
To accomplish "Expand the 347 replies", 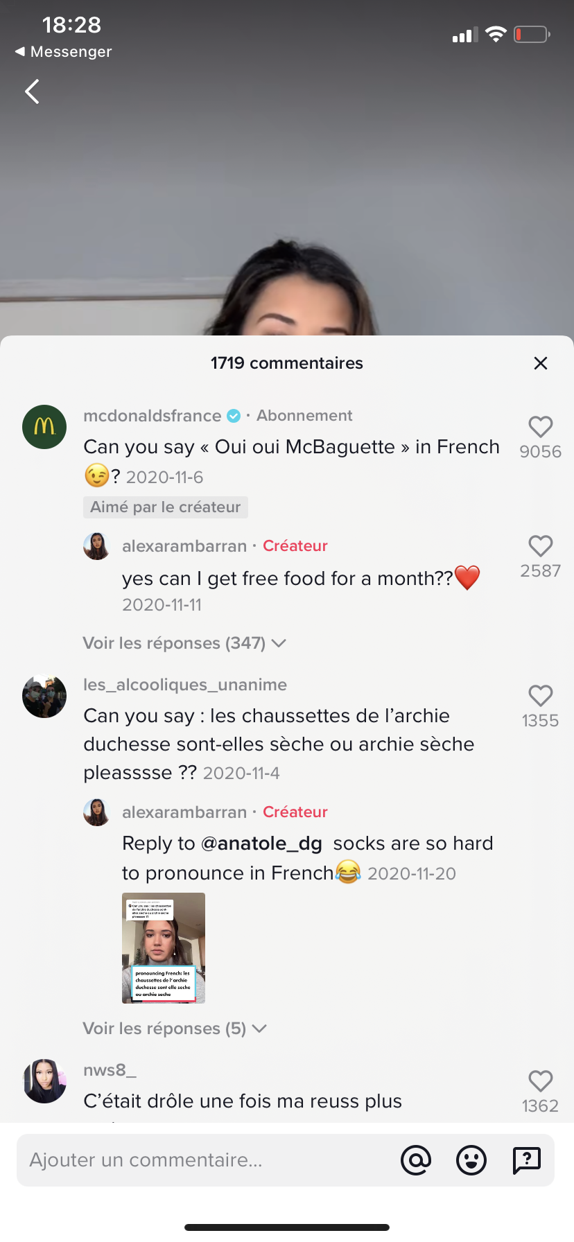I will click(184, 643).
